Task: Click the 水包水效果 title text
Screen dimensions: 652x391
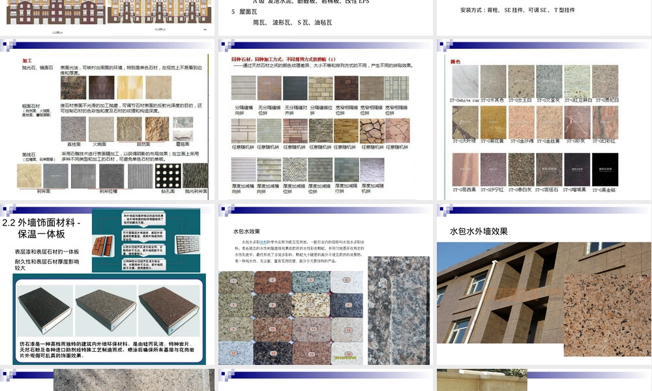Action: (x=246, y=231)
